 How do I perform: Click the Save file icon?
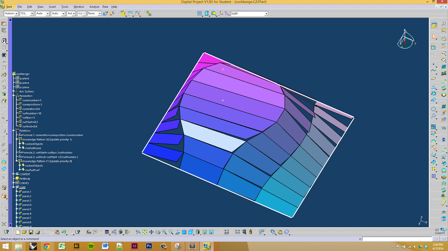31,232
